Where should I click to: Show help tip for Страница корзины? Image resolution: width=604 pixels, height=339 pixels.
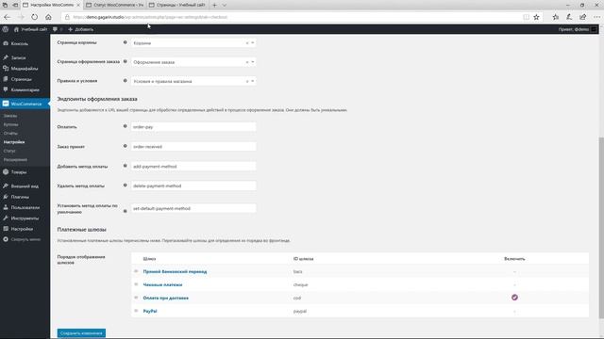(x=125, y=42)
